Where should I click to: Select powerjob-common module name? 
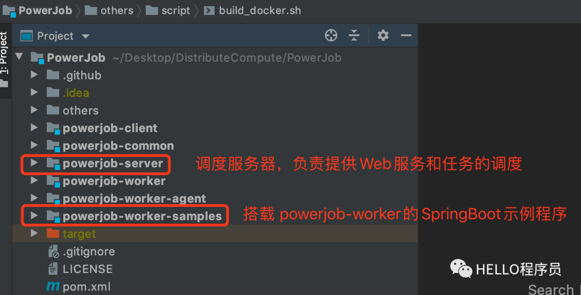(118, 146)
